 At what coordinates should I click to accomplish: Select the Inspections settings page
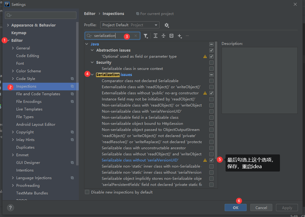[x=26, y=86]
